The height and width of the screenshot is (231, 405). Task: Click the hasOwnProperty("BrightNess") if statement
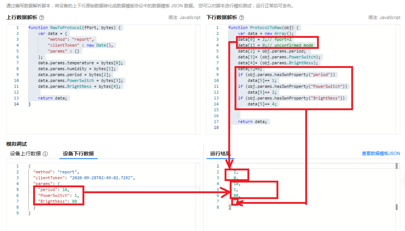click(x=291, y=98)
